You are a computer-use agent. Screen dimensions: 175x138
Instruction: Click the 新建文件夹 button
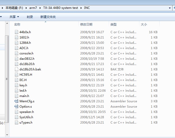48,17
